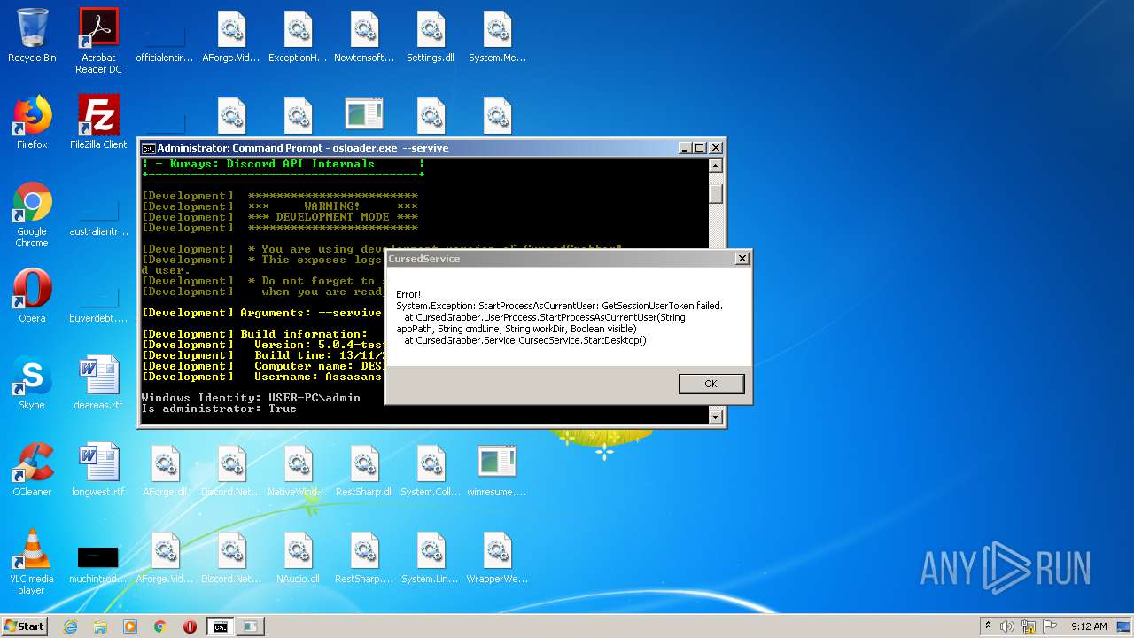The image size is (1134, 638).
Task: Open the Command Prompt system menu icon
Action: point(149,148)
